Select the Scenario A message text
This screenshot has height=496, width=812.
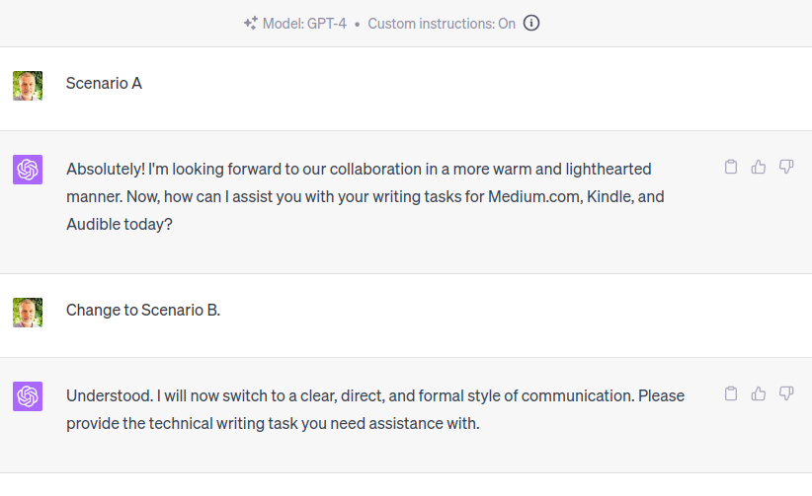click(104, 83)
